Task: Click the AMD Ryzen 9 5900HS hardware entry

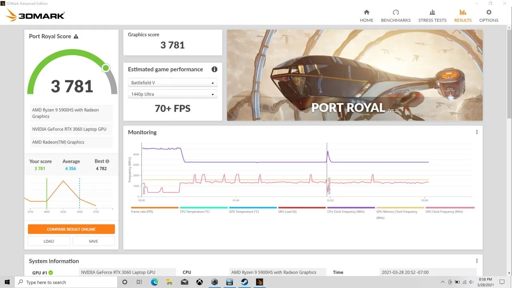Action: click(x=71, y=113)
